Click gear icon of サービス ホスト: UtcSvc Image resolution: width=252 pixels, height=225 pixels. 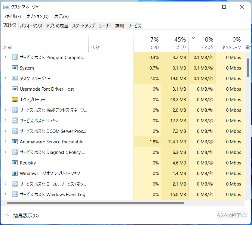coord(15,120)
